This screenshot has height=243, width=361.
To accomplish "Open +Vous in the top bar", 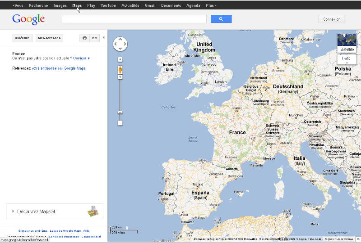I will [x=18, y=5].
